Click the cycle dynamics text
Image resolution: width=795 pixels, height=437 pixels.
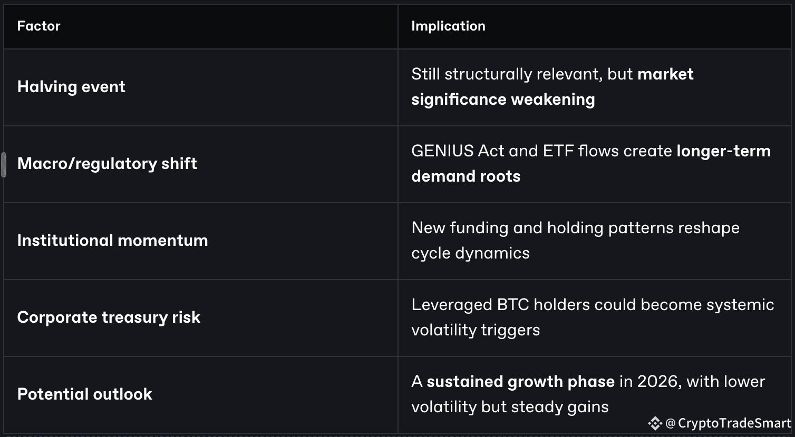coord(470,253)
